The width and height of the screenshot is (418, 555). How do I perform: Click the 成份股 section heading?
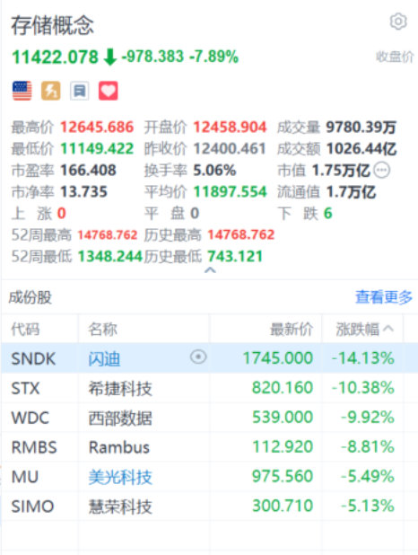click(x=30, y=297)
